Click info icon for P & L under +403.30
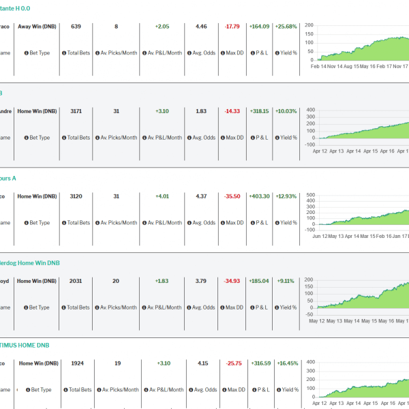409x409 pixels. point(252,223)
